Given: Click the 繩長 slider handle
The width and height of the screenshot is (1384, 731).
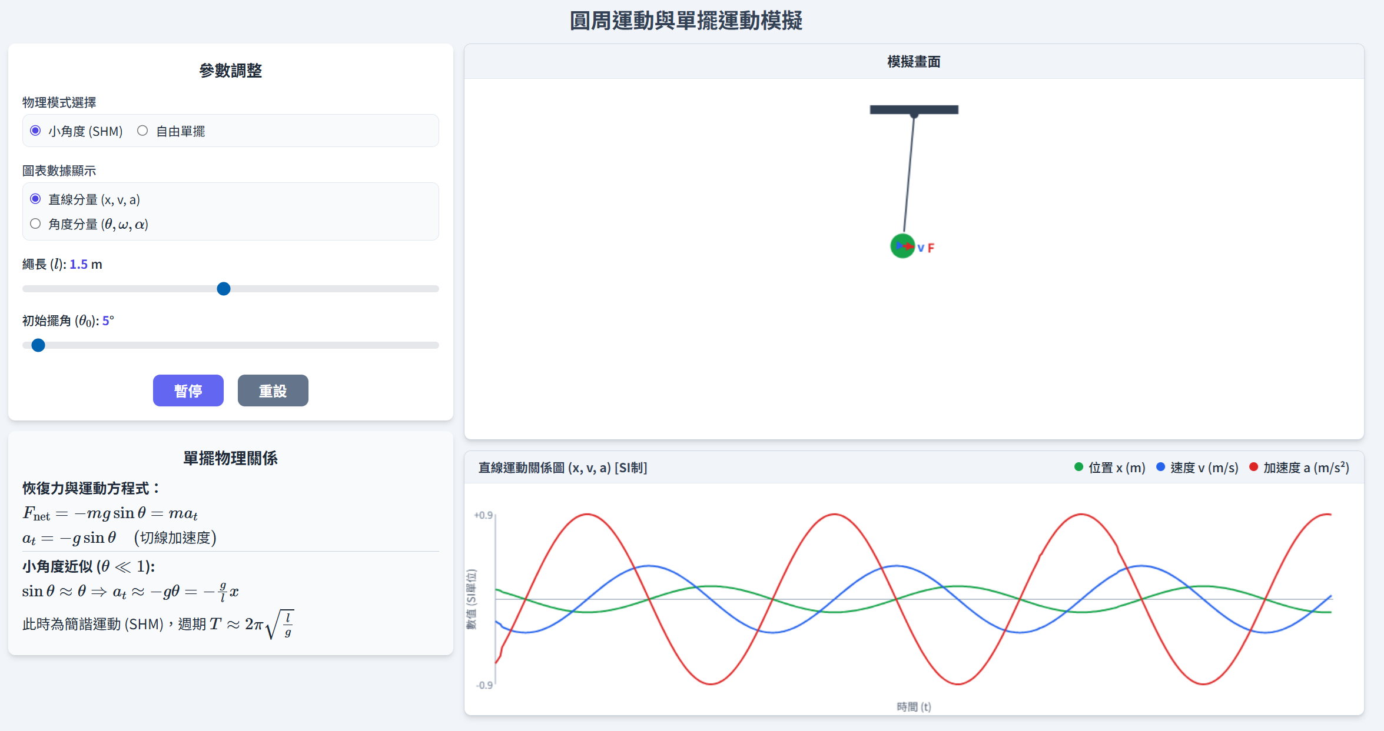Looking at the screenshot, I should (x=224, y=289).
